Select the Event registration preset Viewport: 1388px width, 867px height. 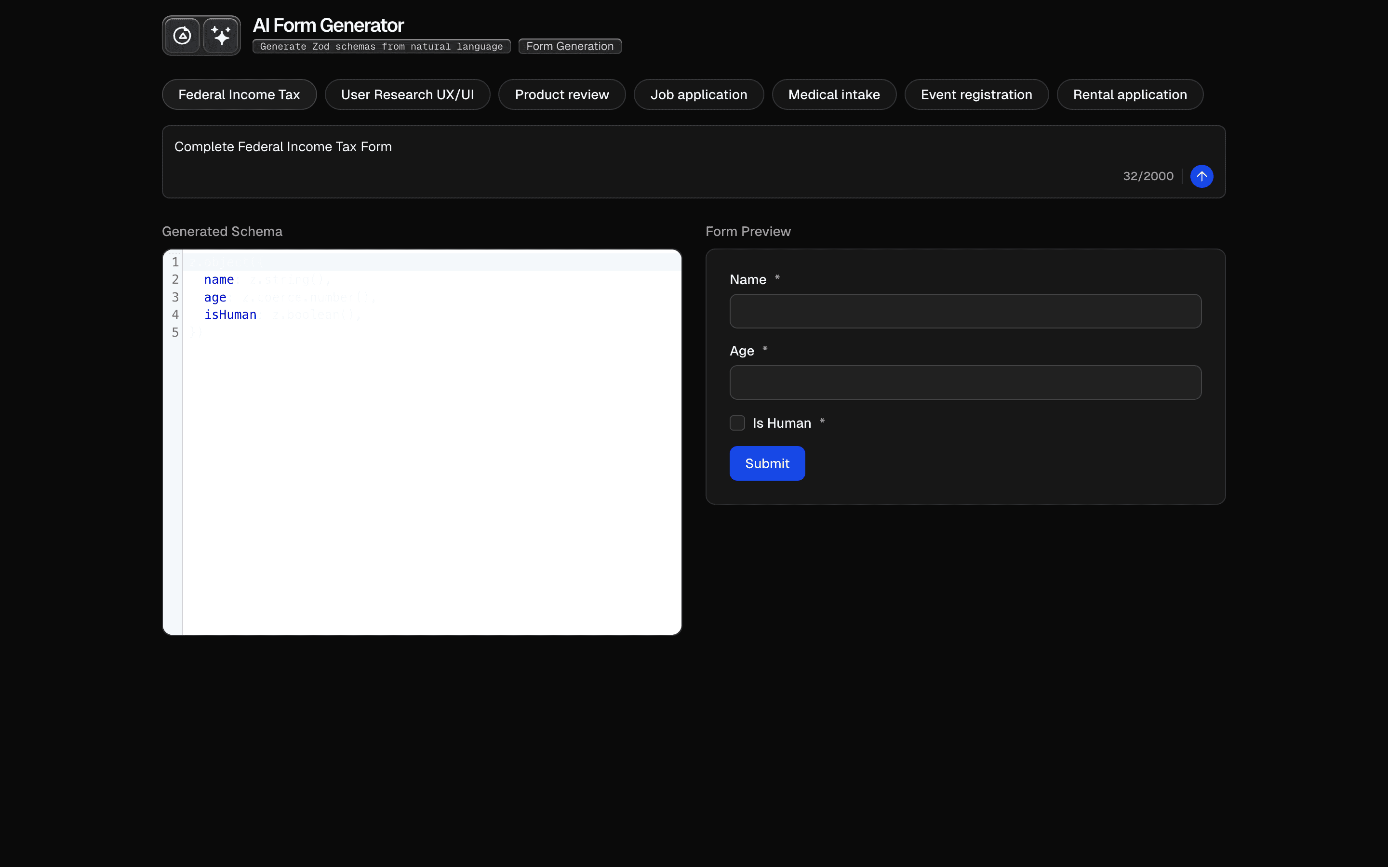click(976, 94)
